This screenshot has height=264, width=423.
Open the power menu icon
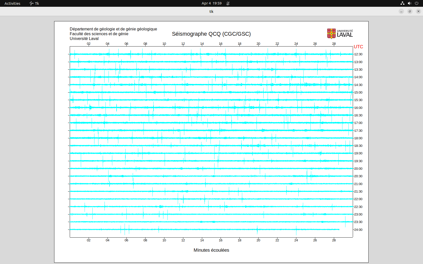click(x=416, y=3)
